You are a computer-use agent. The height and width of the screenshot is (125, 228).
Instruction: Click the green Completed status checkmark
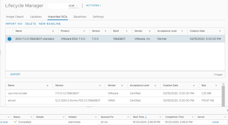click(16, 122)
